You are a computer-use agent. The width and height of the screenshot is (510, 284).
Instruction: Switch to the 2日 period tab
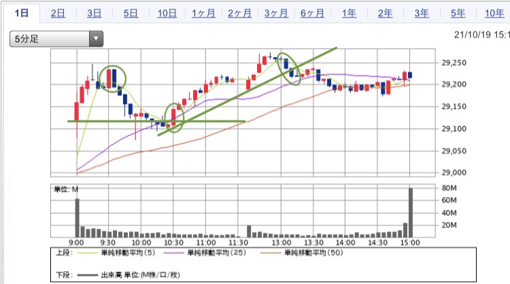click(58, 14)
